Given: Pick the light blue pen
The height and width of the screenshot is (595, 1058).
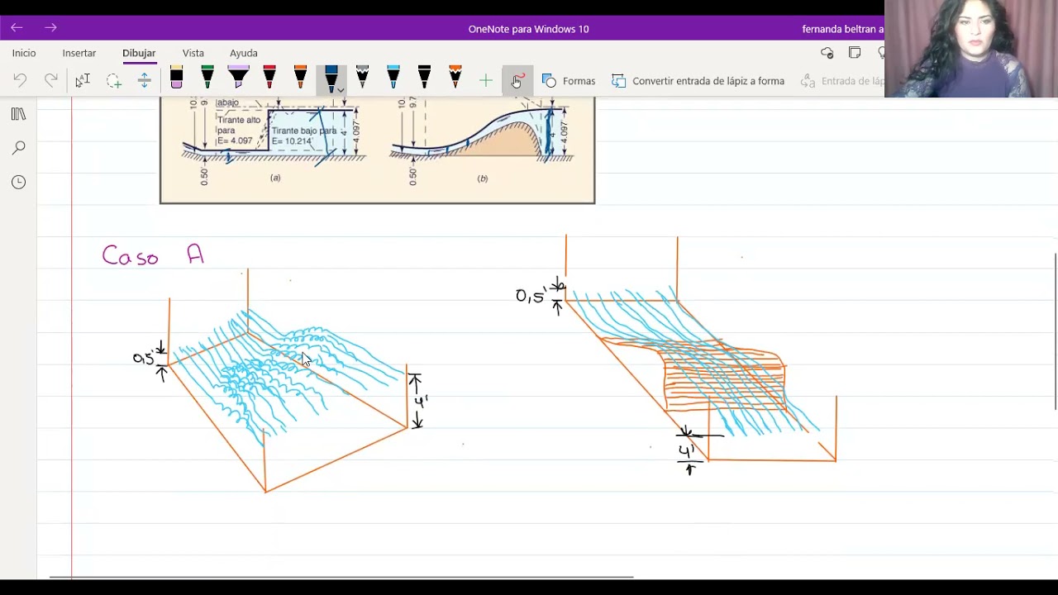Looking at the screenshot, I should pyautogui.click(x=393, y=79).
